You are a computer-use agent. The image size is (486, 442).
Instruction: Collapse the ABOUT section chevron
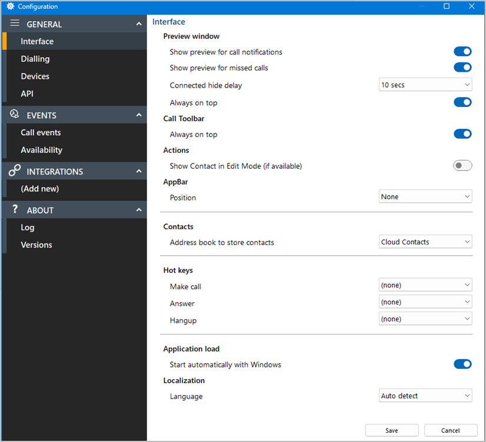[139, 210]
